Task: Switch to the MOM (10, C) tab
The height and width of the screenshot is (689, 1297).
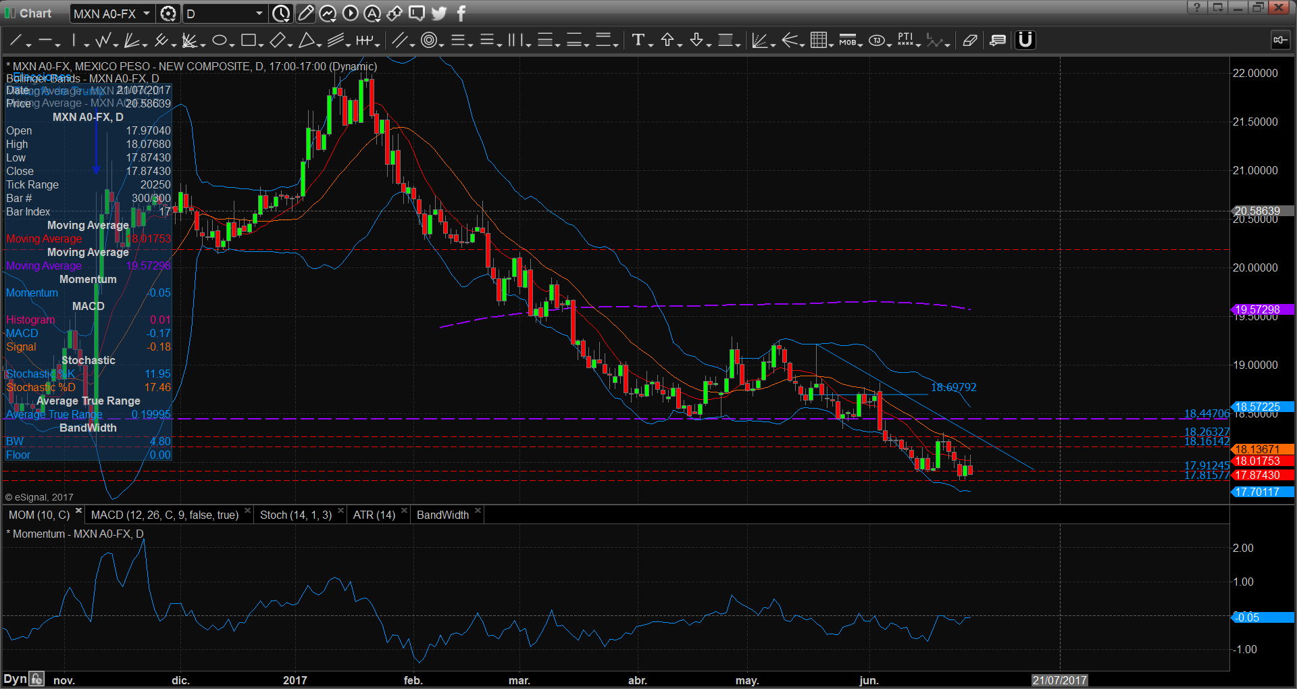Action: 39,515
